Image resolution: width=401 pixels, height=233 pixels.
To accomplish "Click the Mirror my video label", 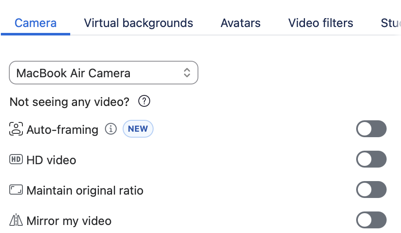I will coord(69,221).
